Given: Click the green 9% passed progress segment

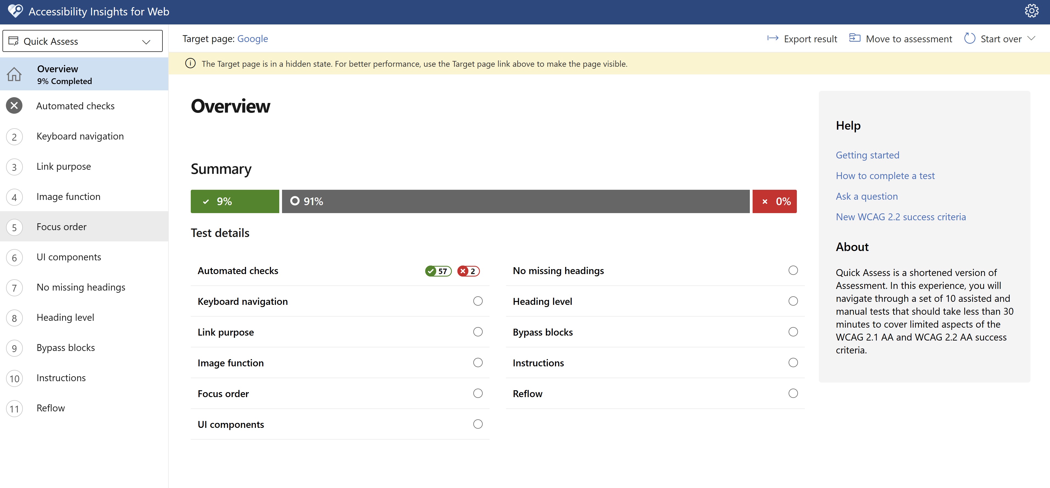Looking at the screenshot, I should [x=235, y=201].
